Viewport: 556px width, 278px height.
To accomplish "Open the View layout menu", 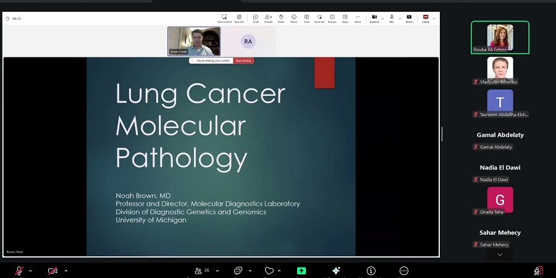I will (306, 19).
